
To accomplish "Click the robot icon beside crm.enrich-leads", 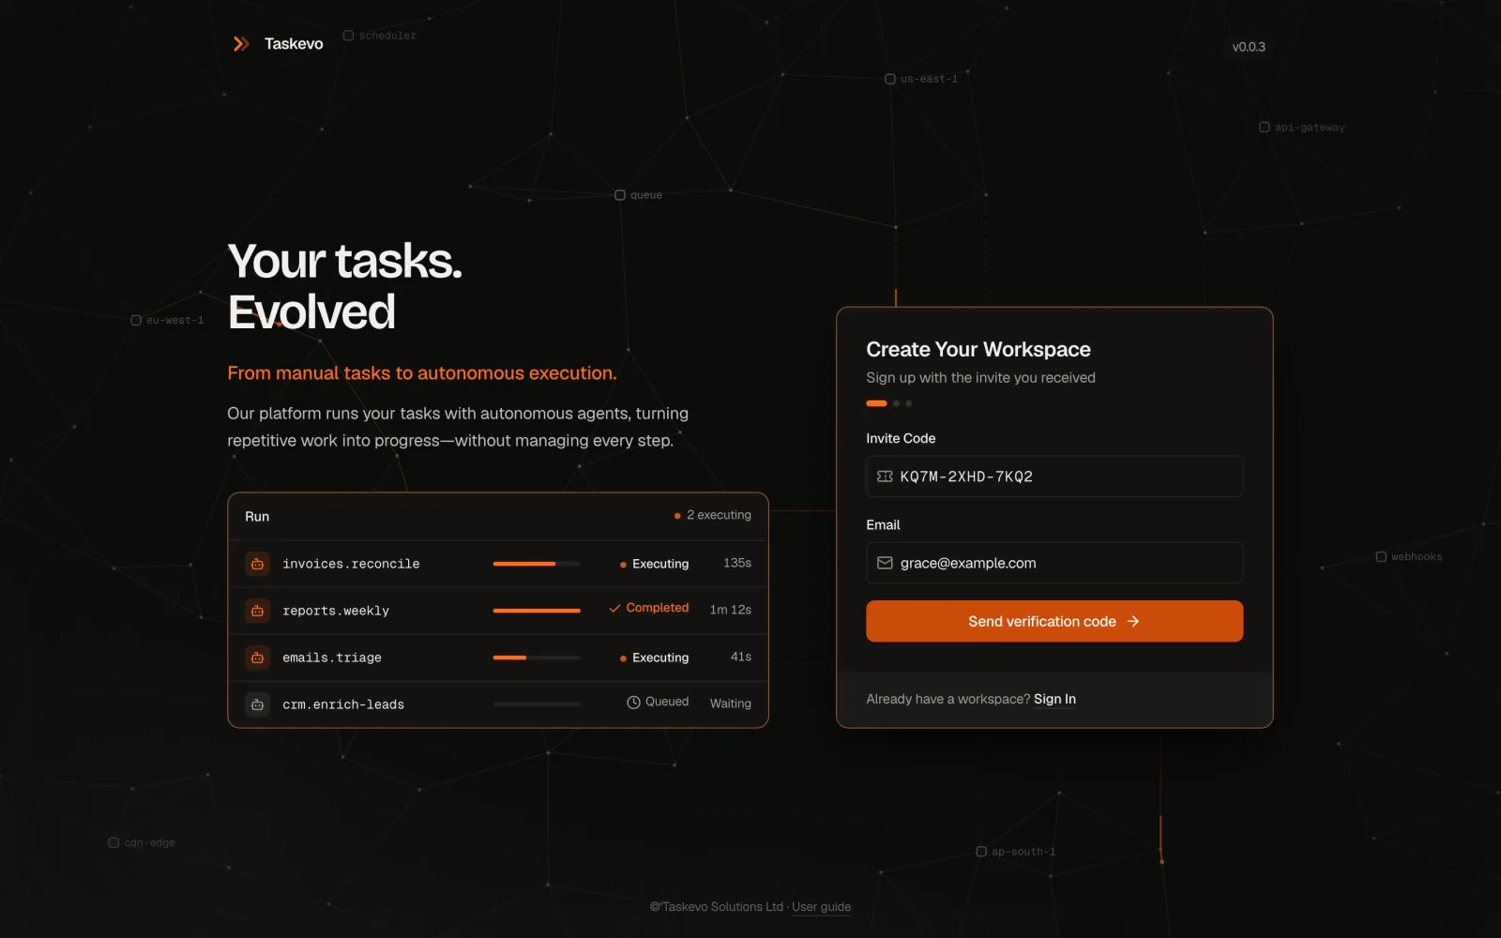I will (257, 704).
